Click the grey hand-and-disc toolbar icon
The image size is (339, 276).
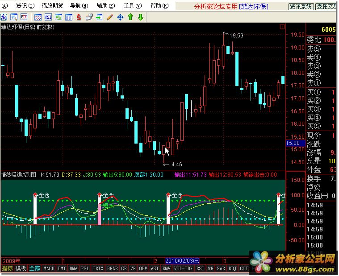point(89,17)
